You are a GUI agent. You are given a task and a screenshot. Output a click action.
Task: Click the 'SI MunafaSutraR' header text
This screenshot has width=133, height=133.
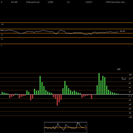click(33, 2)
